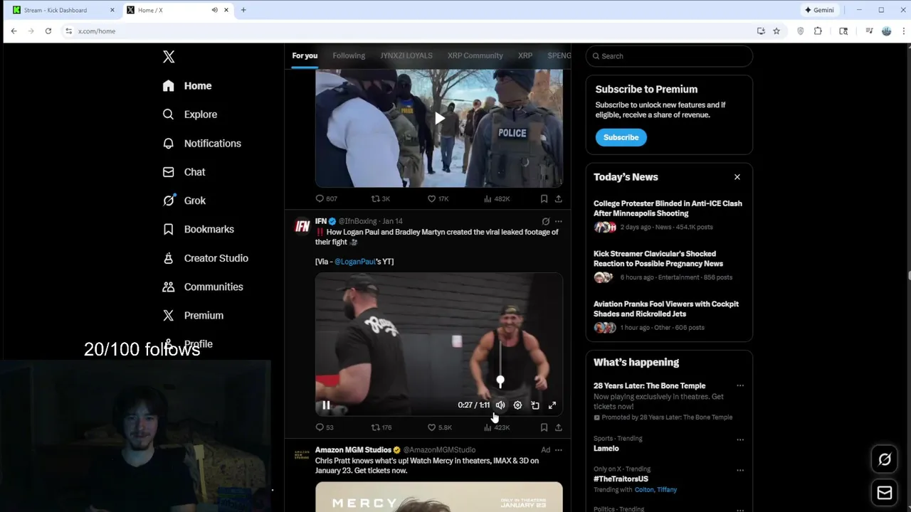This screenshot has width=911, height=512.
Task: Click the Subscribe to Premium button
Action: 621,137
